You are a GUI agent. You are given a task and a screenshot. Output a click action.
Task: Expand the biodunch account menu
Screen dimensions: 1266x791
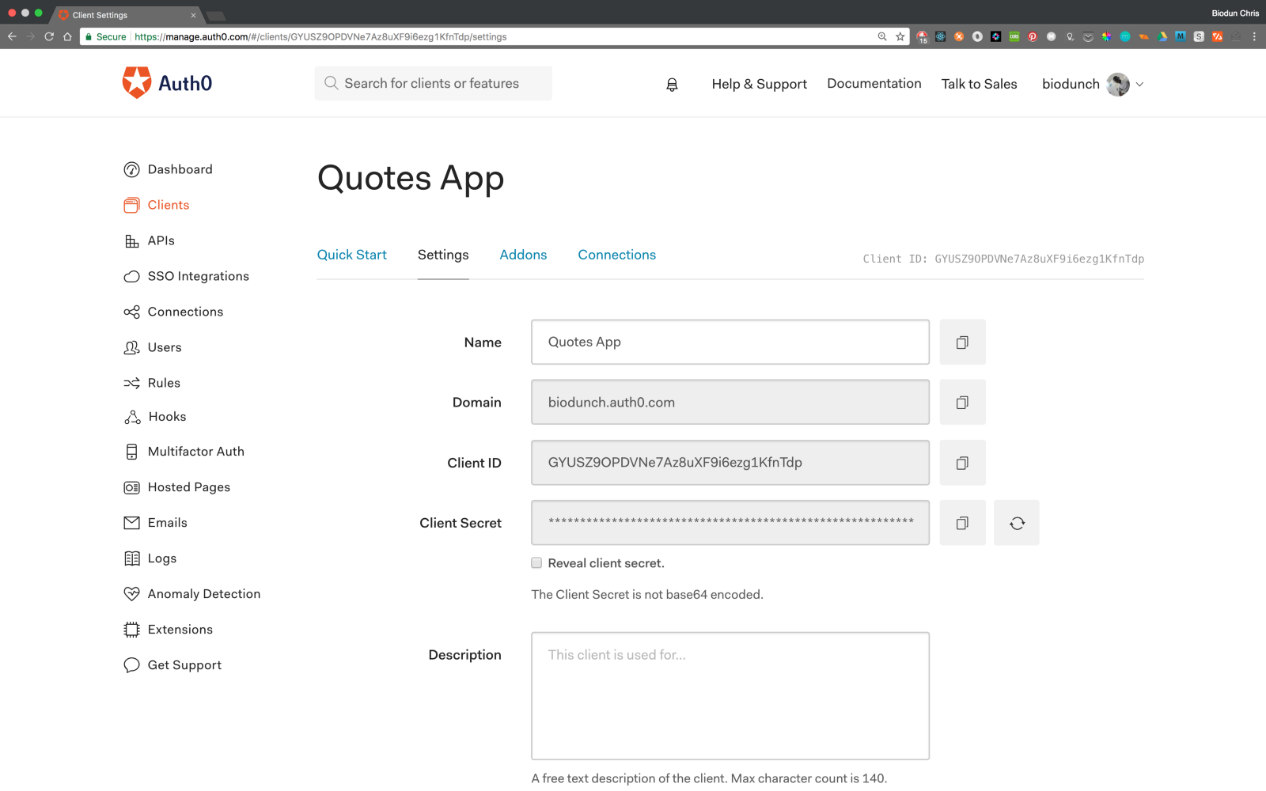pos(1139,84)
